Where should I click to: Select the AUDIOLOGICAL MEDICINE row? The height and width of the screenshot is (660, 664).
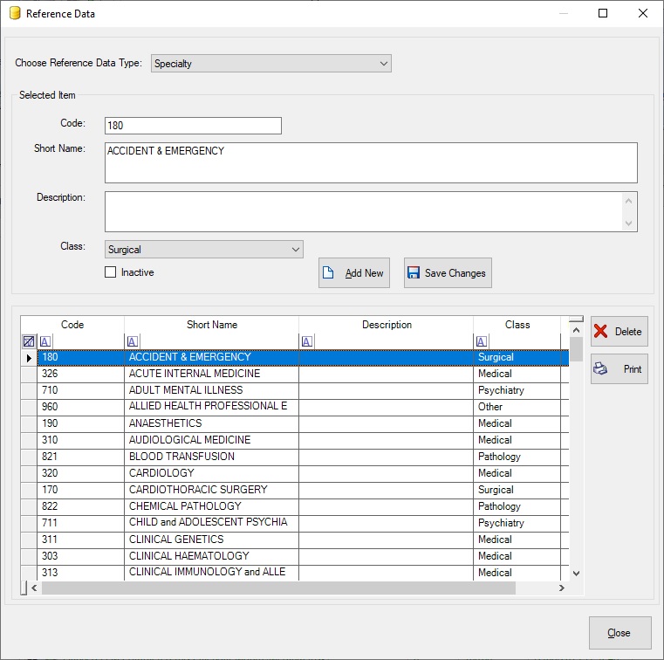(x=295, y=440)
